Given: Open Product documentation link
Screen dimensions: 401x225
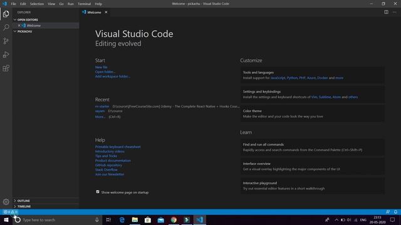Looking at the screenshot, I should [113, 161].
